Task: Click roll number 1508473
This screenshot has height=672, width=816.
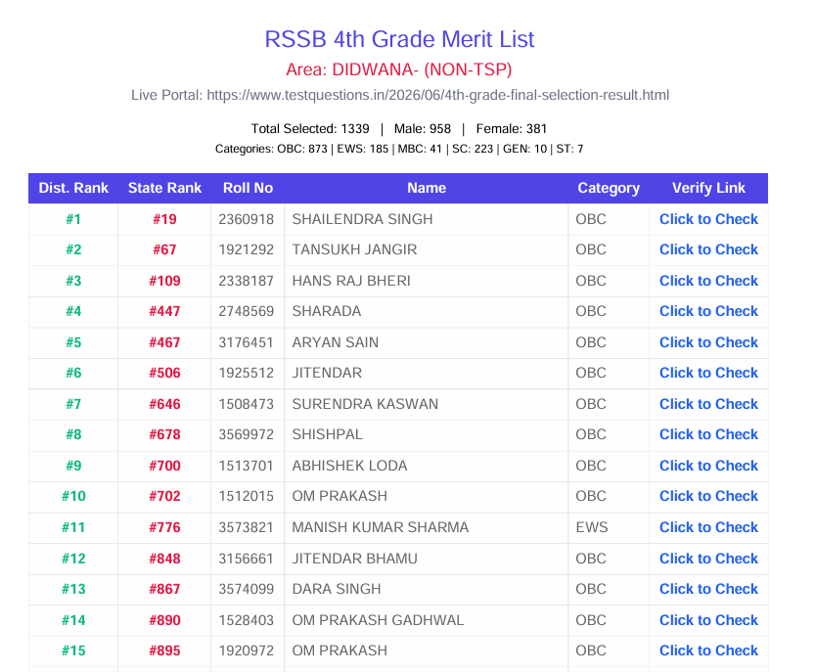Action: click(247, 404)
